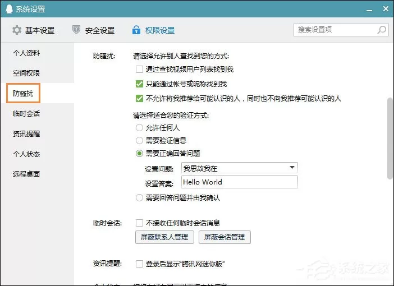Select 远程桌面 in the sidebar
Screen dimensions: 394x286
click(37, 174)
